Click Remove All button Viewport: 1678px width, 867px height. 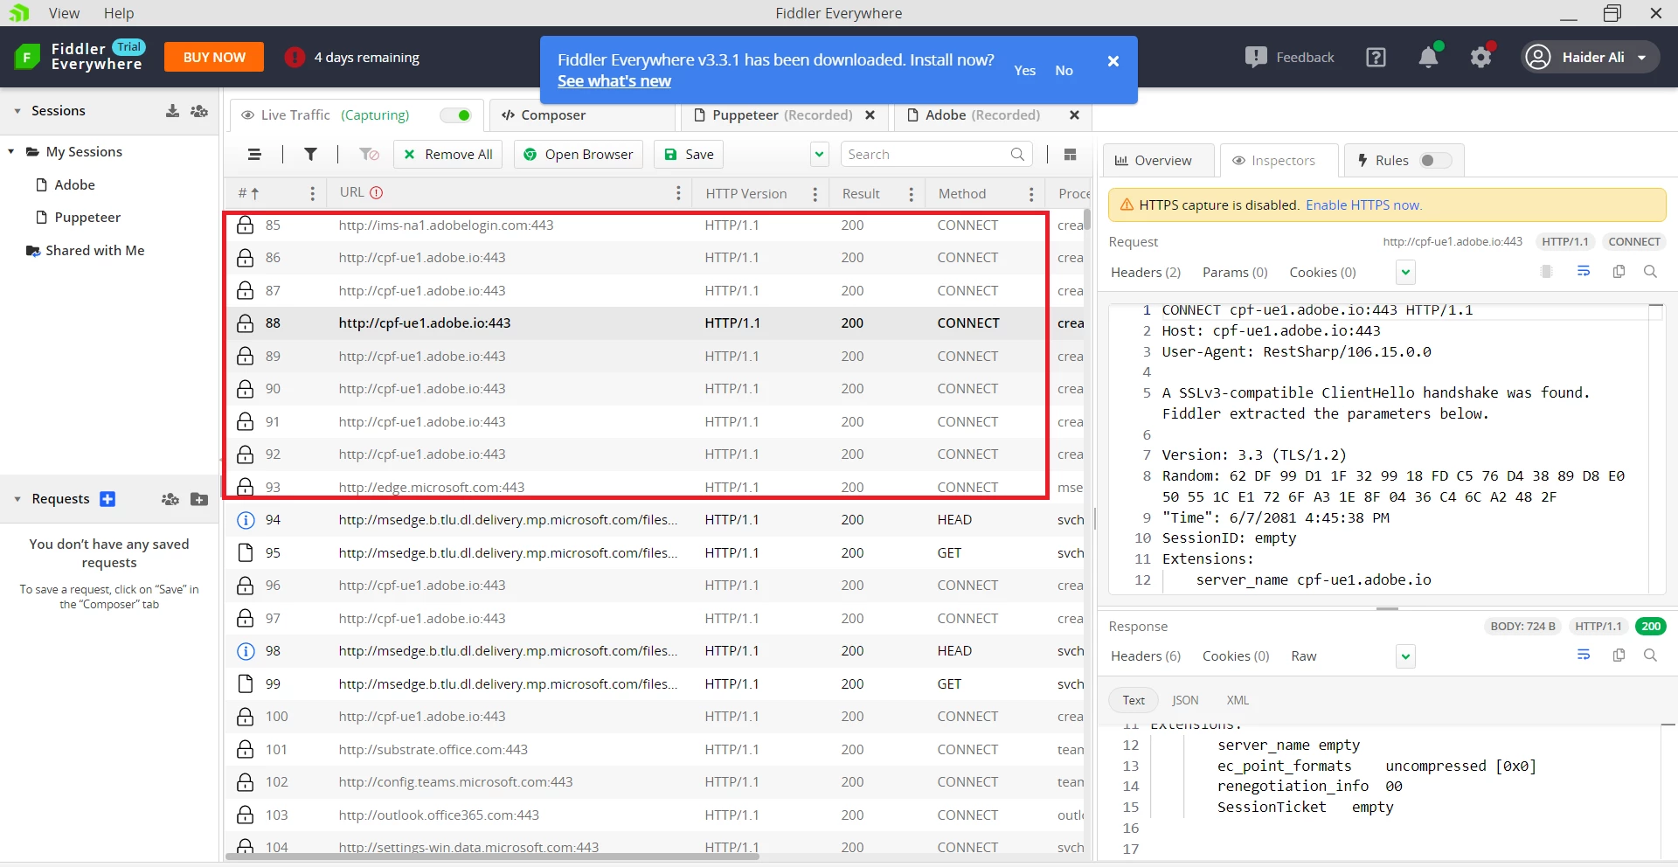click(x=448, y=155)
